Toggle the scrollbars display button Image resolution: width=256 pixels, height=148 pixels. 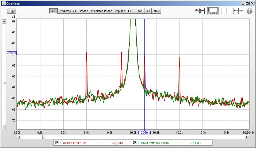213,11
